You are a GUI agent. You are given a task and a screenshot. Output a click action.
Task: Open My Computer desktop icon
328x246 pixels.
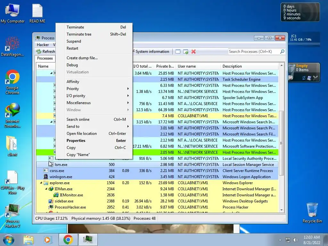(12, 13)
